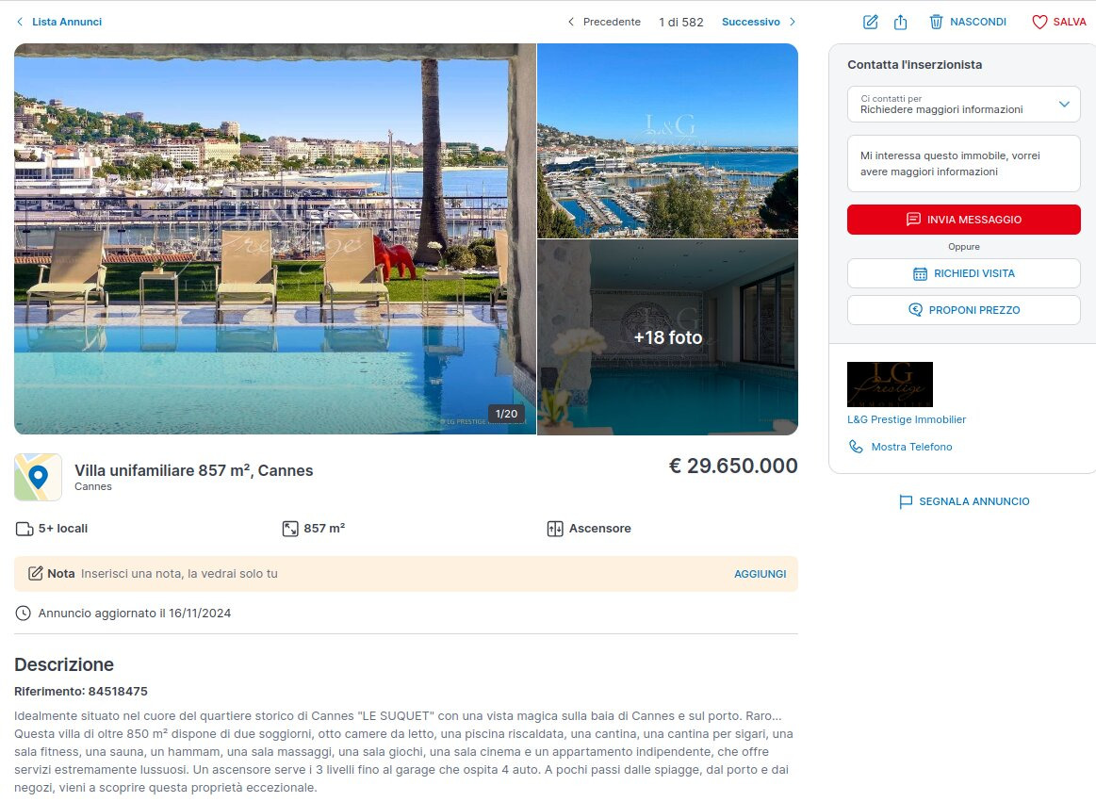
Task: Click the edit note pencil icon
Action: coord(871,22)
